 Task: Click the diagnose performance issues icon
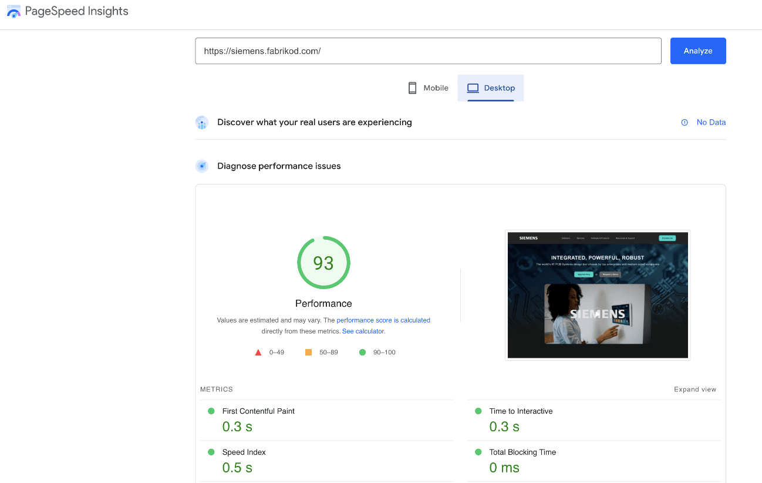pyautogui.click(x=202, y=166)
